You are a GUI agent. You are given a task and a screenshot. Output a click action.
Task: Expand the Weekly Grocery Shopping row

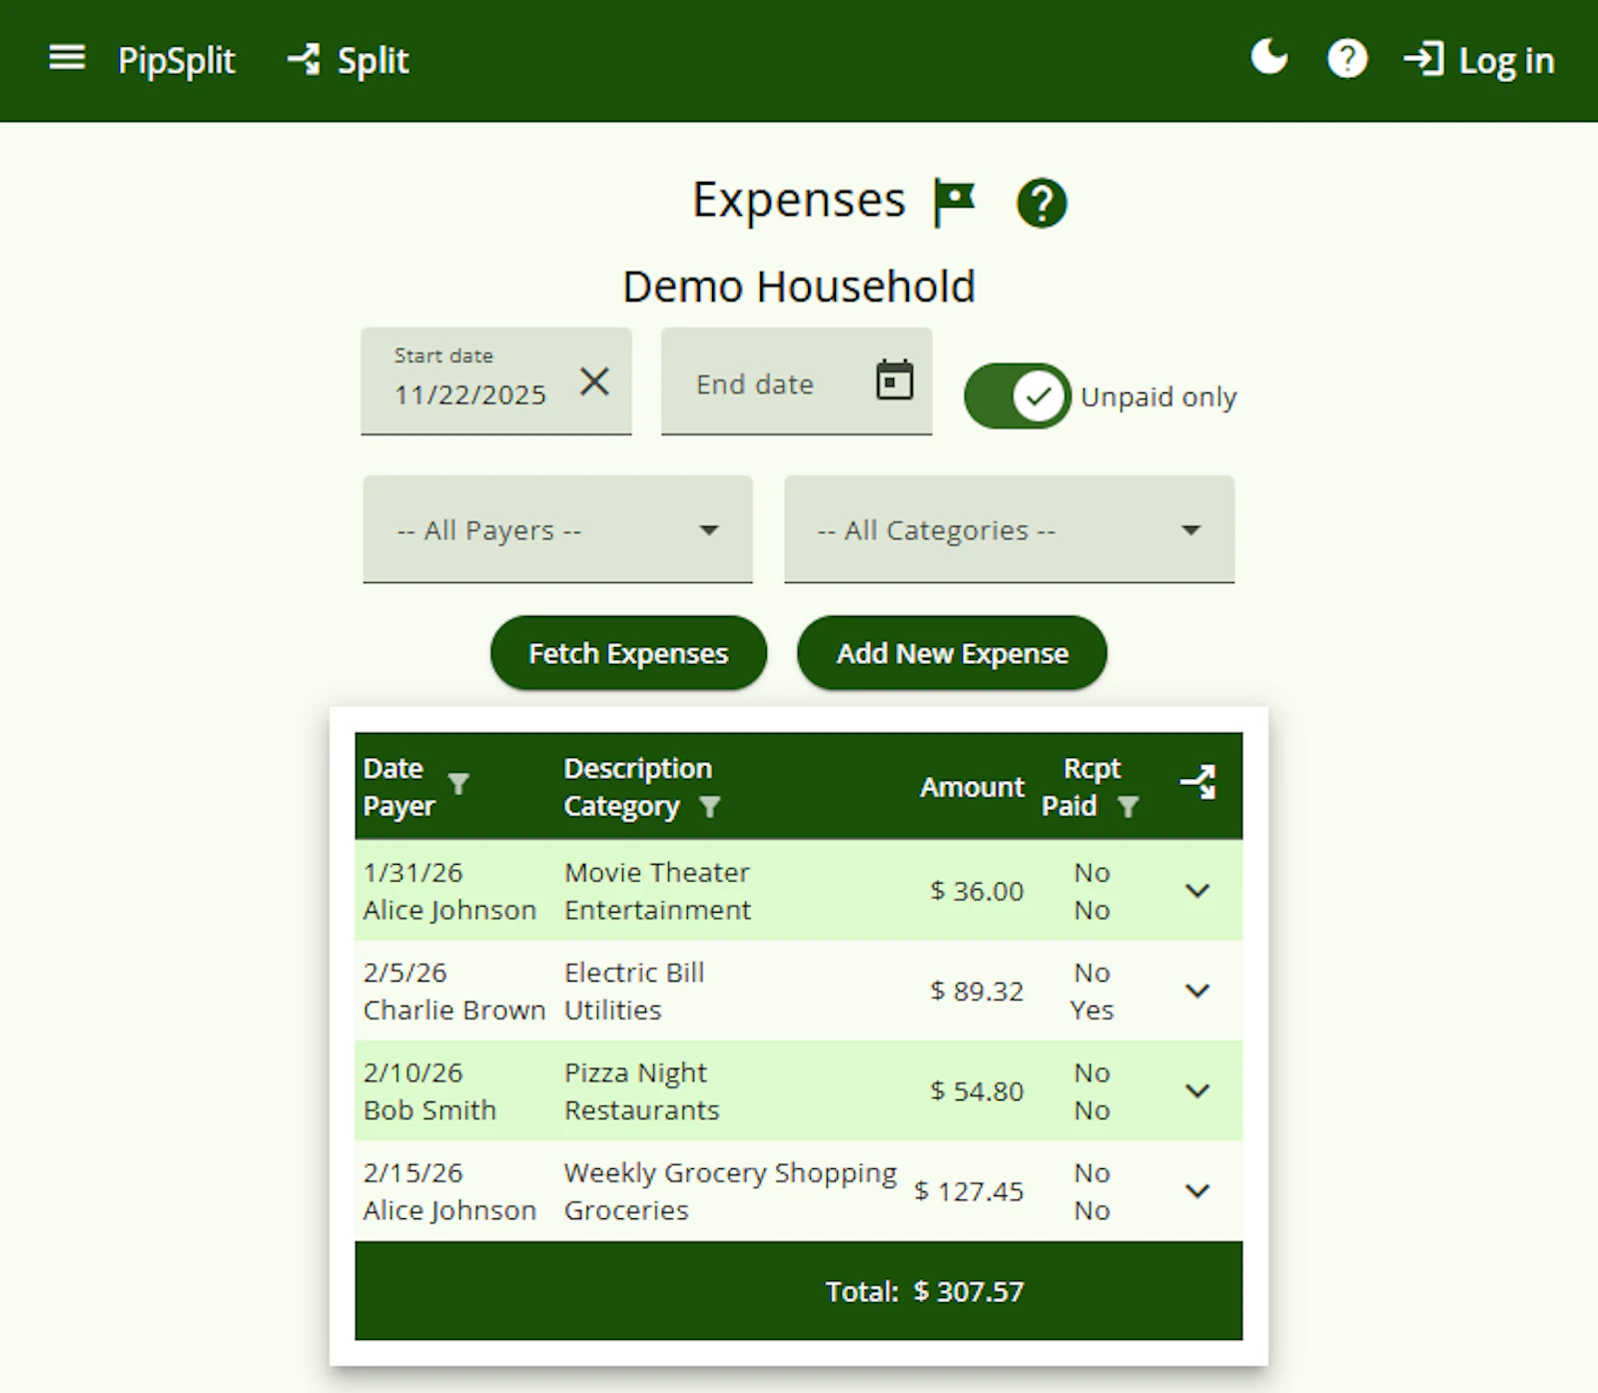click(x=1198, y=1190)
